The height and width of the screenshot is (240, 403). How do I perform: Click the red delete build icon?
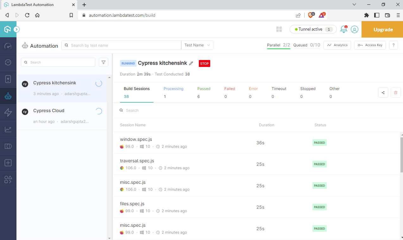395,93
